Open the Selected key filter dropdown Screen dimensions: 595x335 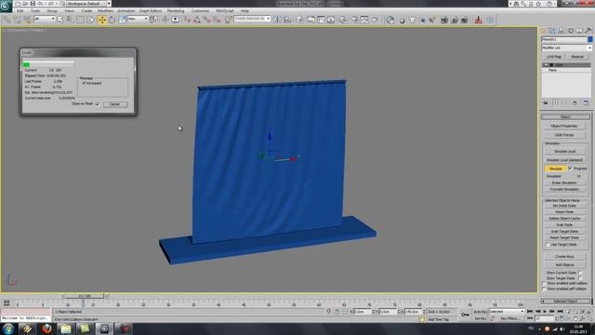(x=507, y=312)
